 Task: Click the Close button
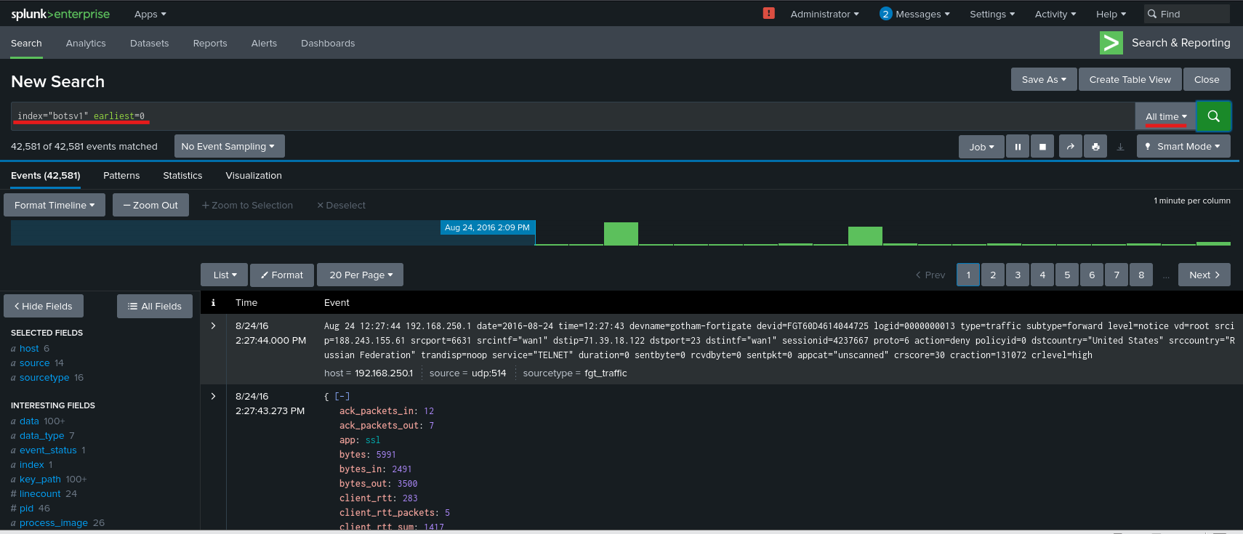(1207, 79)
